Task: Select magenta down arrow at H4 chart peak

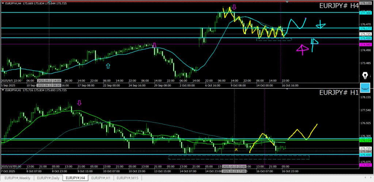Action: (234, 7)
